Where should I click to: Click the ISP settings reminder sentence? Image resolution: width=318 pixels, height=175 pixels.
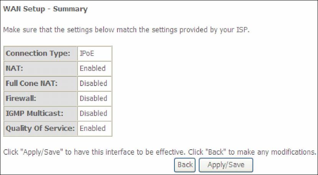[126, 30]
